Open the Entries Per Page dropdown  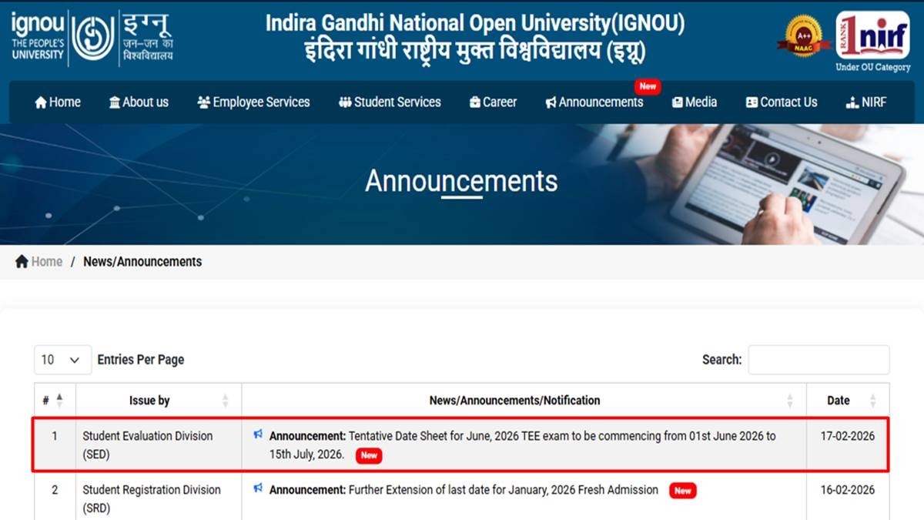click(62, 360)
